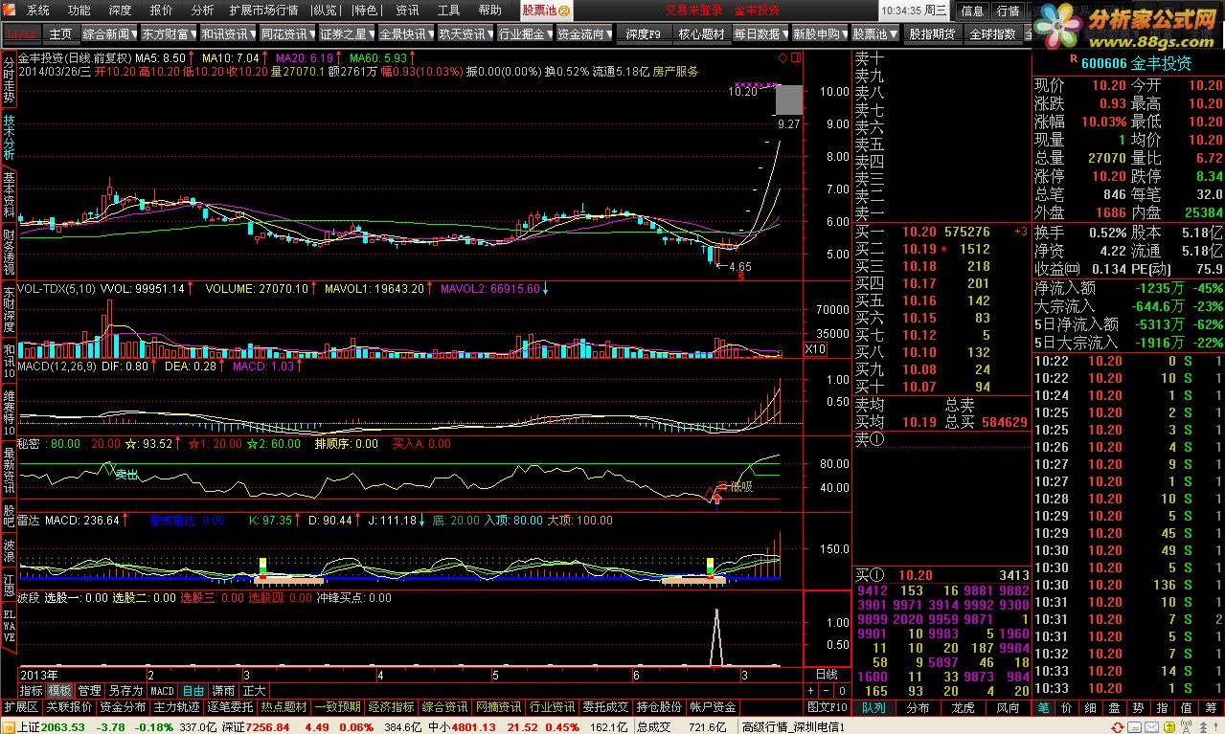This screenshot has height=734, width=1225.
Task: Expand the 证券之星 dropdown arrow
Action: pos(372,33)
